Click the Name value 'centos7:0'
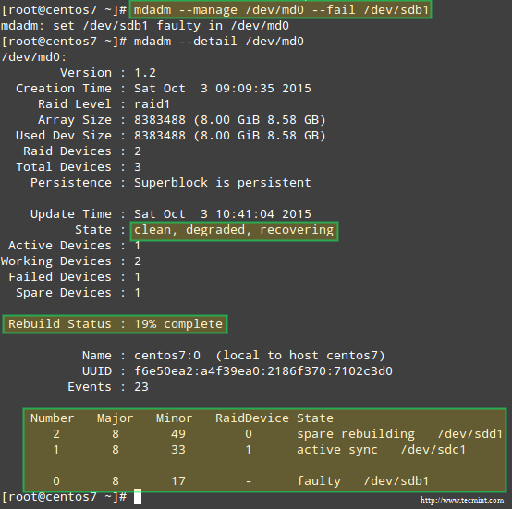This screenshot has width=512, height=509. tap(167, 356)
